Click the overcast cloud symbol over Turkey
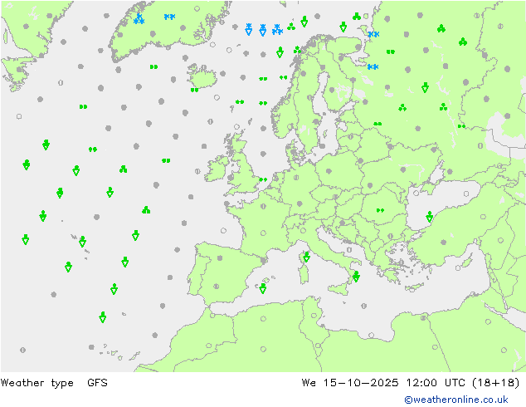 [444, 242]
